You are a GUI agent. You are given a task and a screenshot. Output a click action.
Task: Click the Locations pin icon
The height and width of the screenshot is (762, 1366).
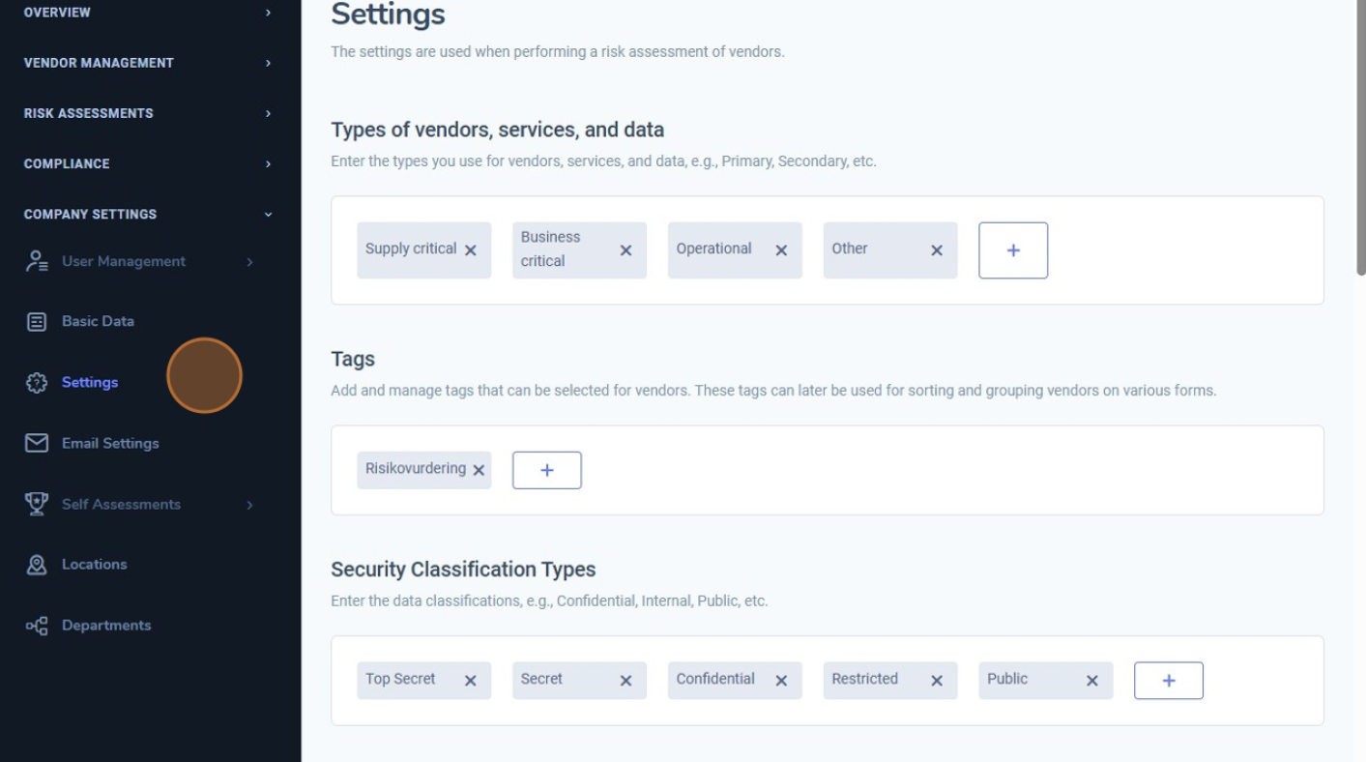pyautogui.click(x=37, y=565)
